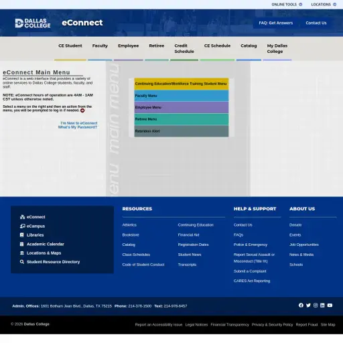This screenshot has height=343, width=343.
Task: Open the Credit Schedule nav tab
Action: point(184,48)
